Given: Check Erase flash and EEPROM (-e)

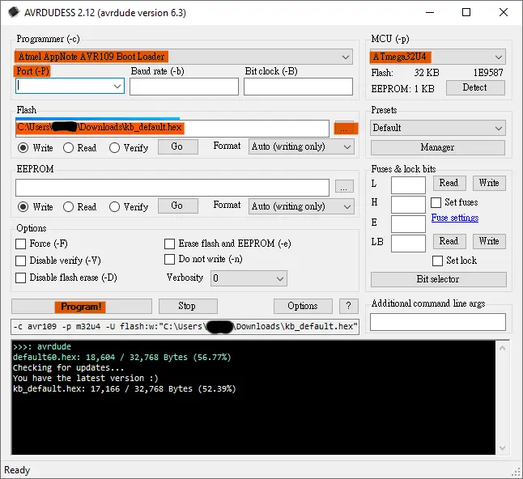Looking at the screenshot, I should click(x=169, y=244).
